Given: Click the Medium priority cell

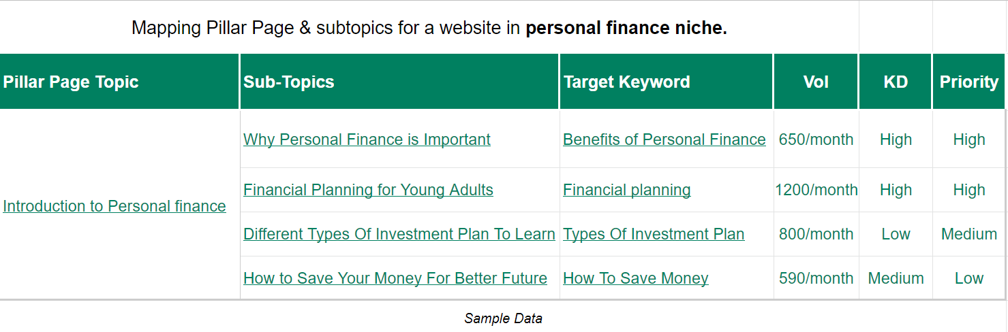Looking at the screenshot, I should click(969, 234).
